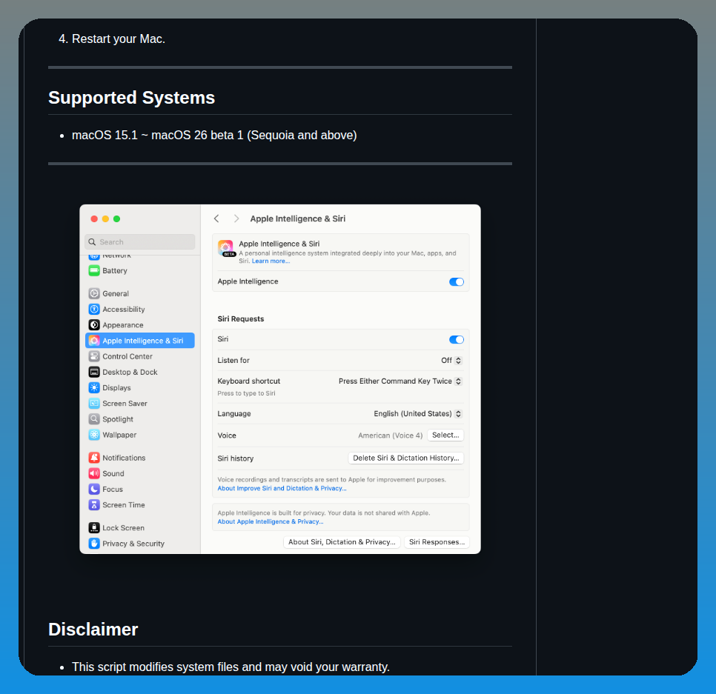The height and width of the screenshot is (694, 716).
Task: Click the search magnifier icon
Action: tap(92, 242)
